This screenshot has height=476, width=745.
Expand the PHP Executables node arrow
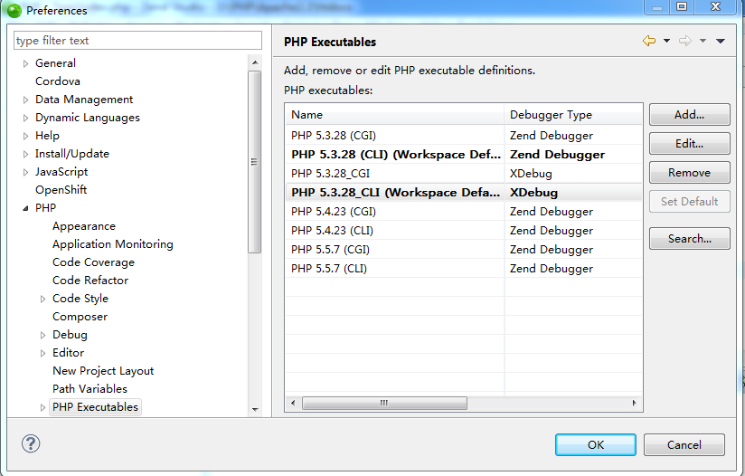pos(42,407)
